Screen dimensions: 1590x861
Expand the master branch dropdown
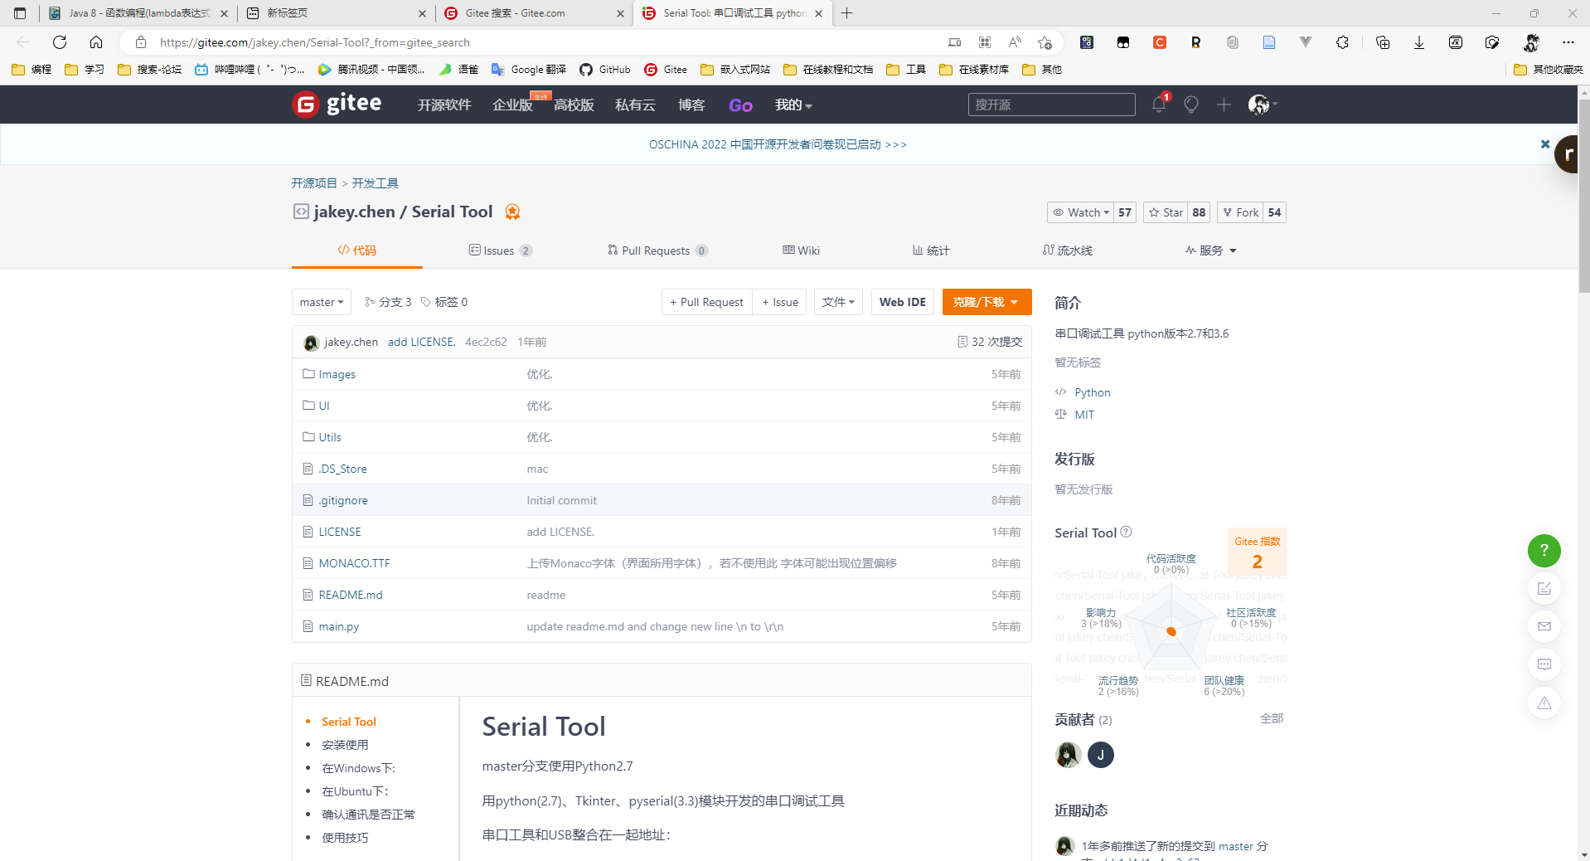click(x=322, y=302)
